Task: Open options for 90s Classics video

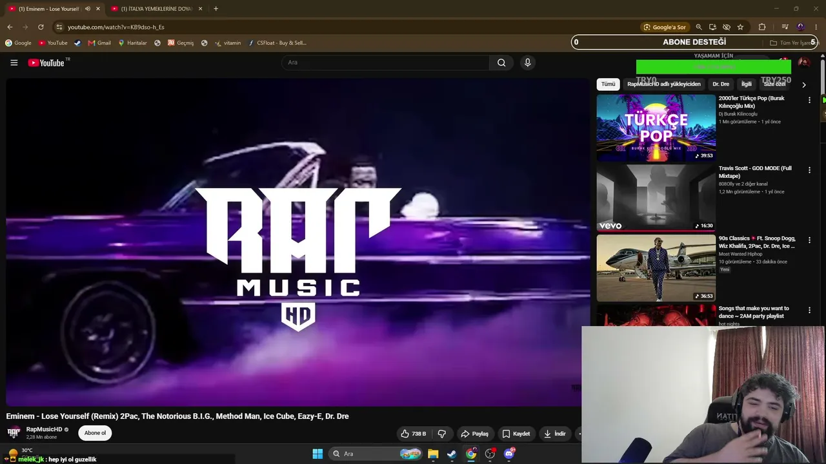Action: click(809, 240)
